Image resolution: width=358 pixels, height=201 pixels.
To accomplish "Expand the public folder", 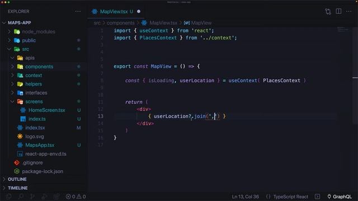I will [9, 40].
